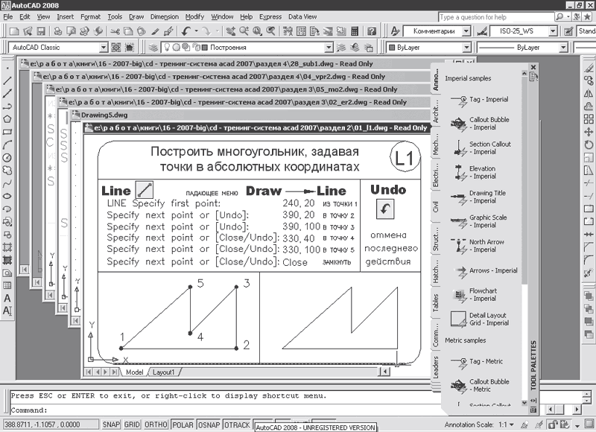Viewport: 596px width, 432px height.
Task: Click the Save icon in Standard toolbar
Action: (x=41, y=32)
